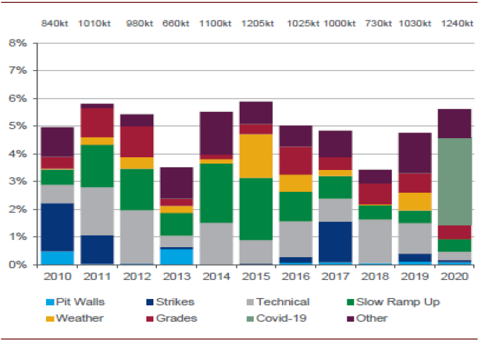478x340 pixels.
Task: Select the 'Strikes' legend label
Action: click(175, 302)
